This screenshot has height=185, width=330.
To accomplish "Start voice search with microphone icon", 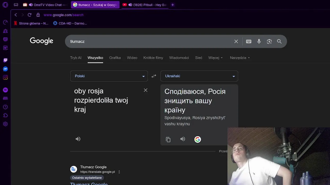I will pyautogui.click(x=259, y=41).
